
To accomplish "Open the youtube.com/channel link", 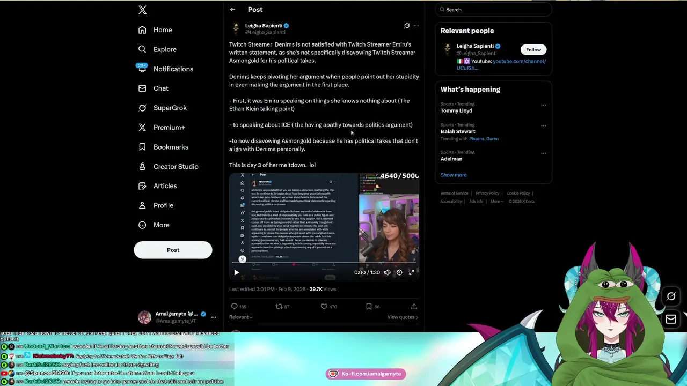I will [x=501, y=64].
